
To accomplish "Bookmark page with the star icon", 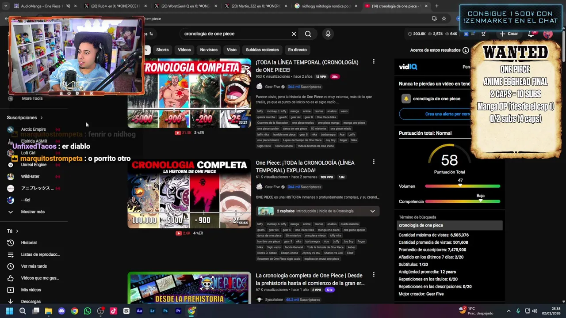I will (x=444, y=19).
